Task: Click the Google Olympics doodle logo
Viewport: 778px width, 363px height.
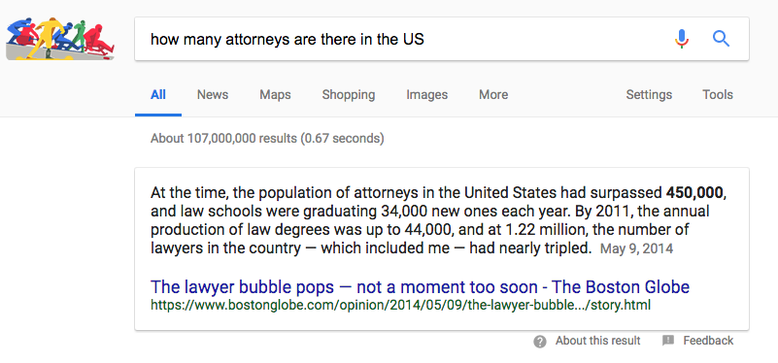Action: (60, 39)
